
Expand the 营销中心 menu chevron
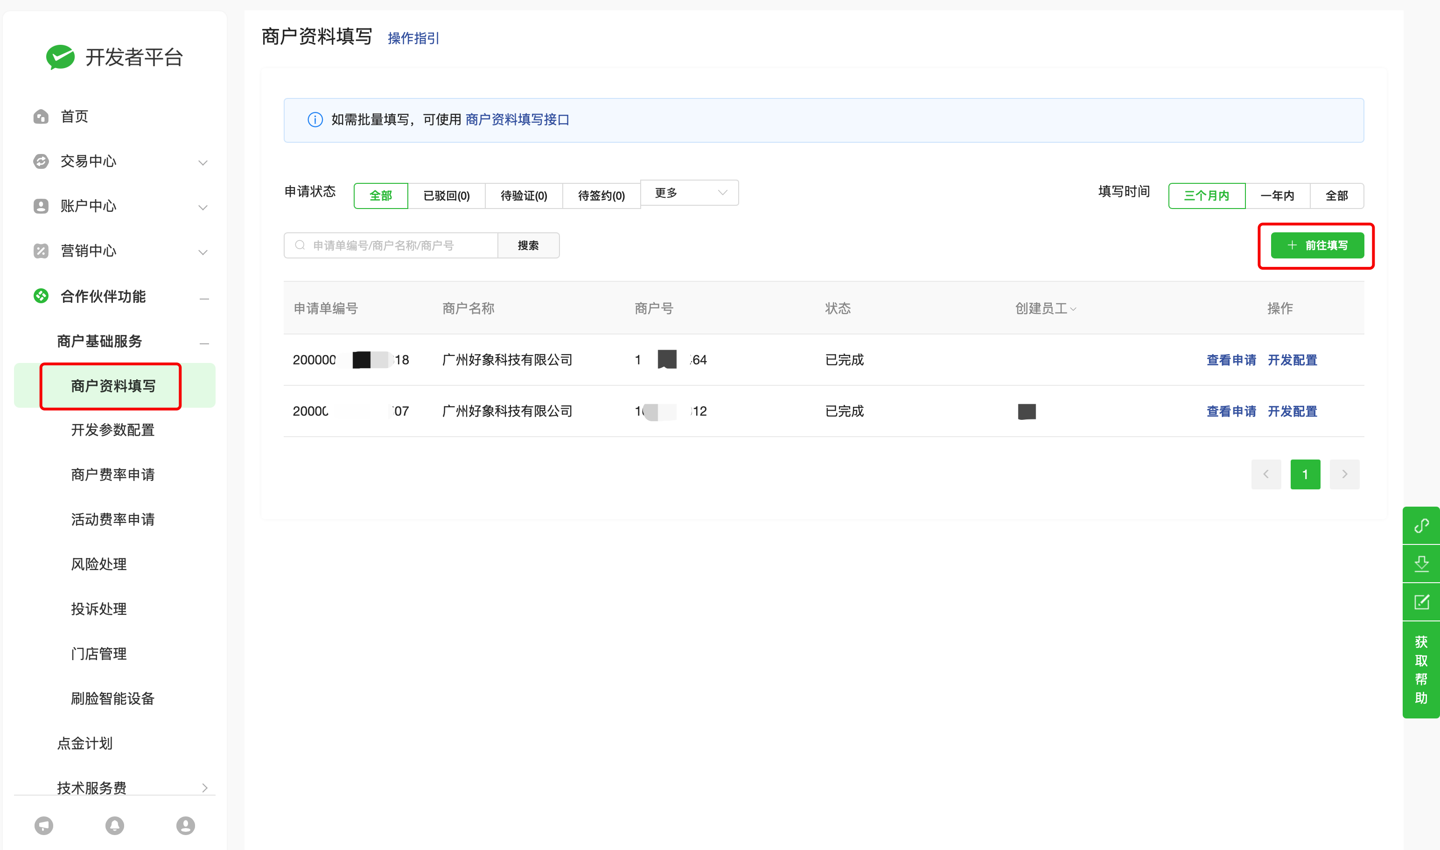(203, 252)
